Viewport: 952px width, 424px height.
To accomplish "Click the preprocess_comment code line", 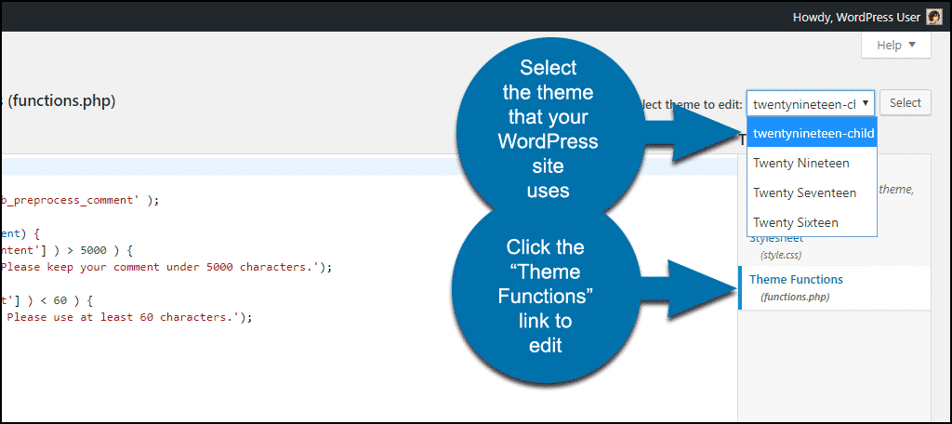I will pos(80,201).
